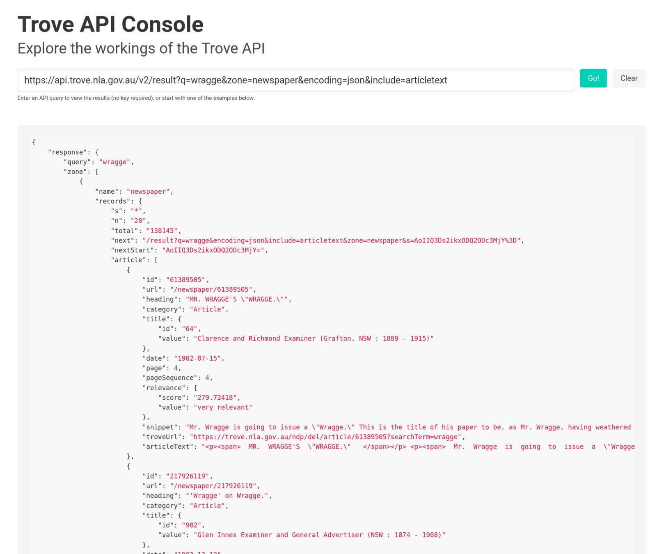Click the troveUrl value for article 61389505
666x554 pixels.
[x=326, y=437]
